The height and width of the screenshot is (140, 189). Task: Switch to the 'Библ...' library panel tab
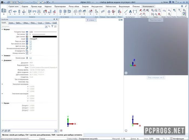(x=19, y=23)
